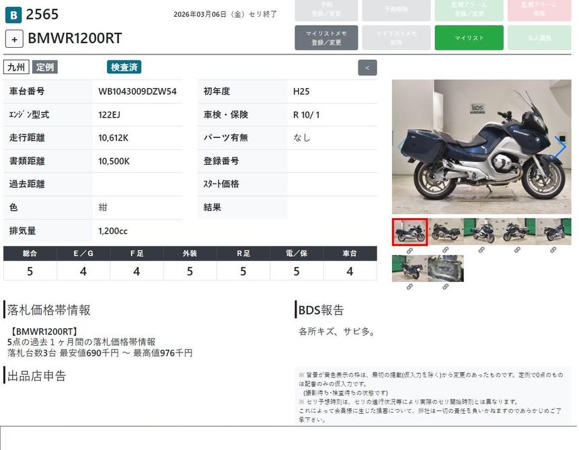579x450 pixels.
Task: Click link icon under third thumbnail
Action: pos(481,250)
